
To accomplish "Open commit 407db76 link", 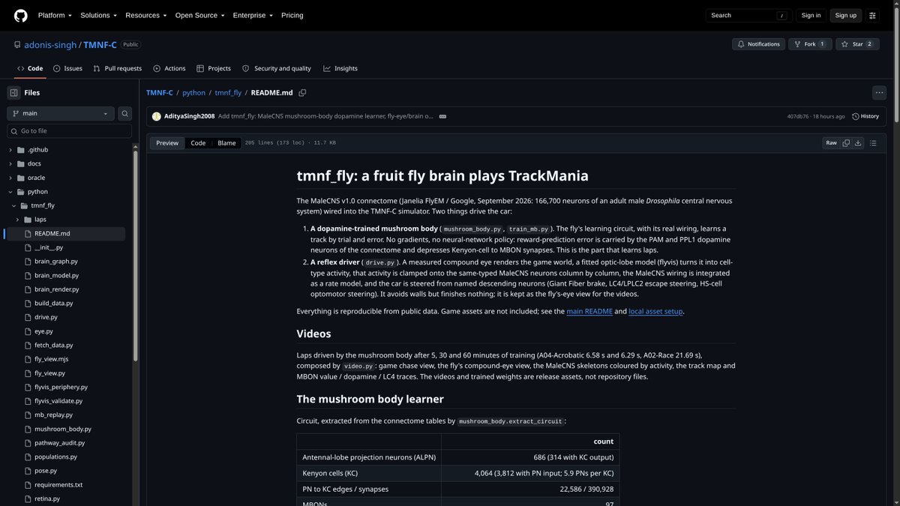I will pos(799,116).
